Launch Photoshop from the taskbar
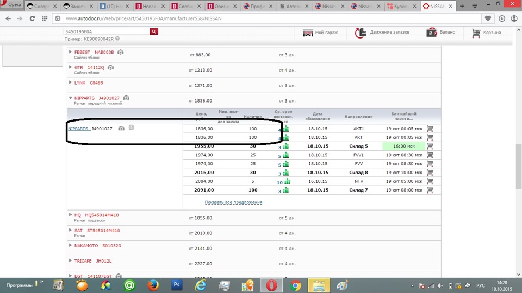 176,285
